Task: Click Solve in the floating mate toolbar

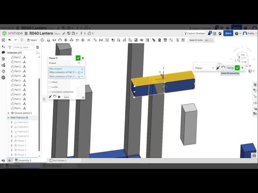Action: 230,68
